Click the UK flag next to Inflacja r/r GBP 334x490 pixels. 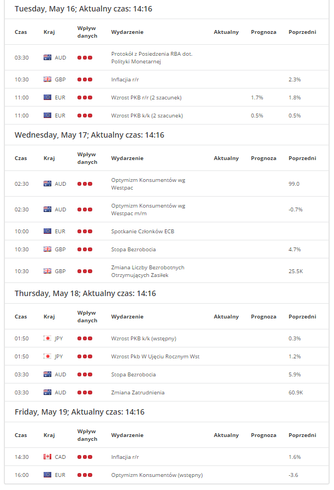point(47,79)
